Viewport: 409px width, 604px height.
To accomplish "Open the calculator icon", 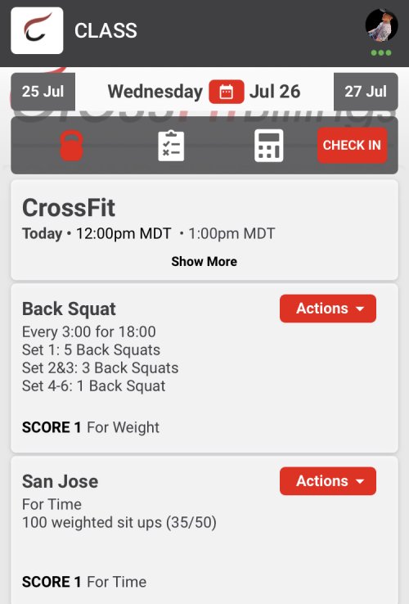I will pos(269,146).
